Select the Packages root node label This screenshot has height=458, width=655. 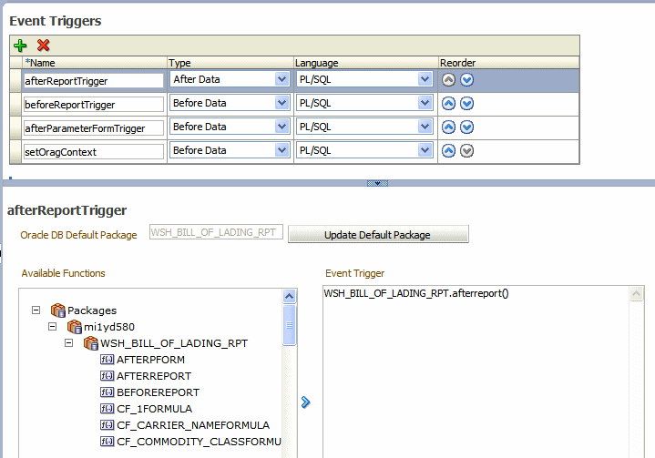tap(92, 310)
